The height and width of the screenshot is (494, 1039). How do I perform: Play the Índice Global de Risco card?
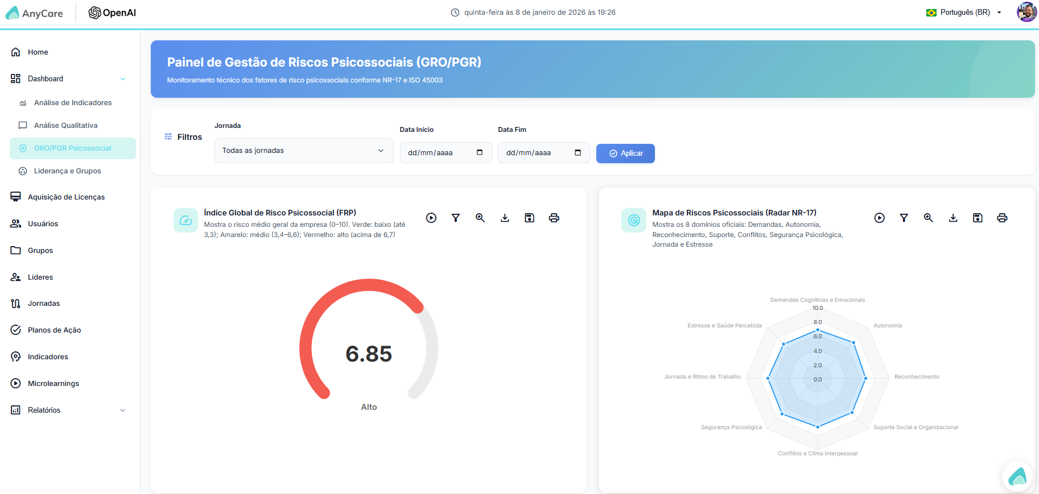tap(431, 218)
